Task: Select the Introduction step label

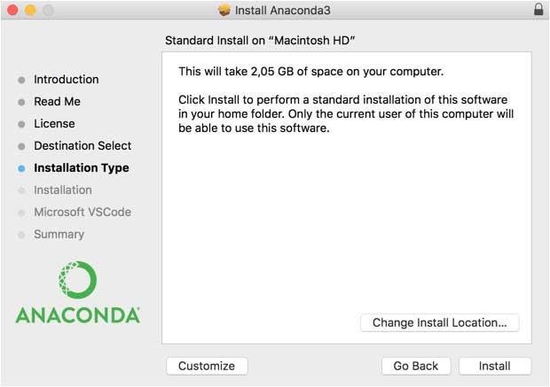Action: (67, 80)
